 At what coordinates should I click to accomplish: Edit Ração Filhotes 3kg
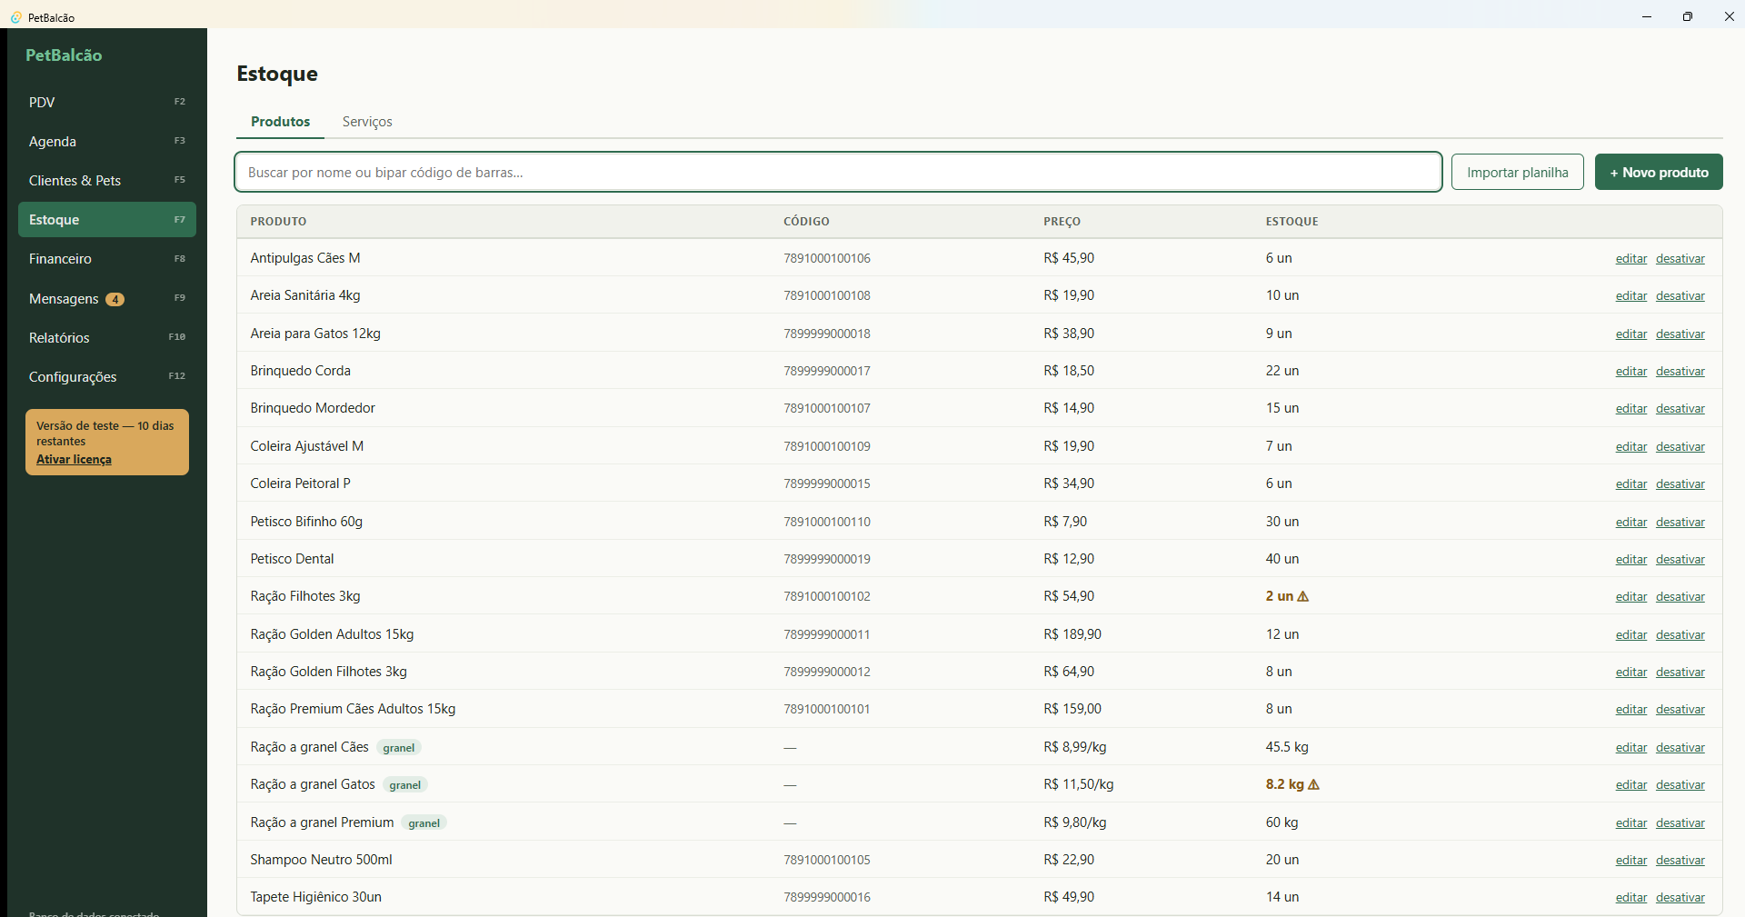(x=1631, y=596)
